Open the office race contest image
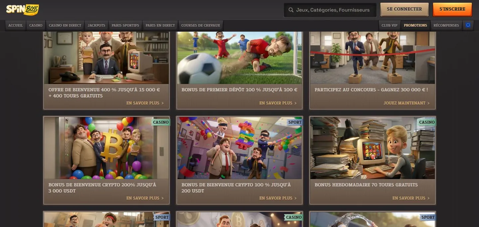479x227 pixels. click(373, 58)
